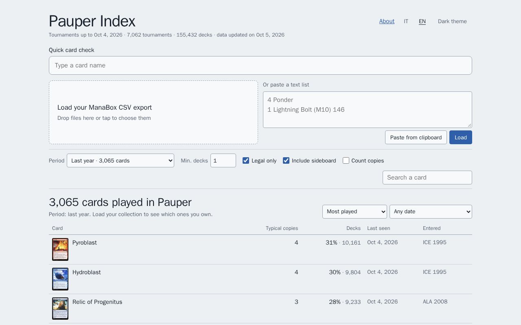Click Paste from clipboard button

click(416, 137)
